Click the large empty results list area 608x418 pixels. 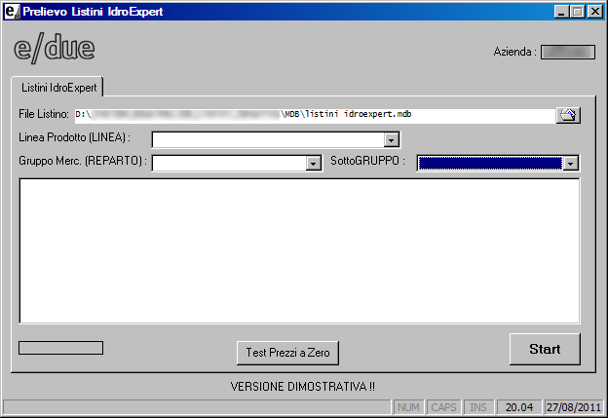300,250
